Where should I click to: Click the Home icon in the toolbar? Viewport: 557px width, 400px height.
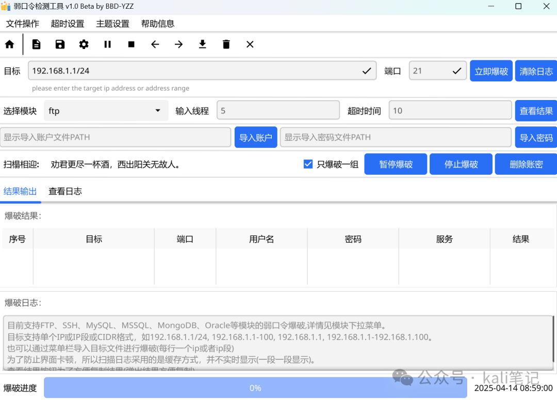(9, 44)
